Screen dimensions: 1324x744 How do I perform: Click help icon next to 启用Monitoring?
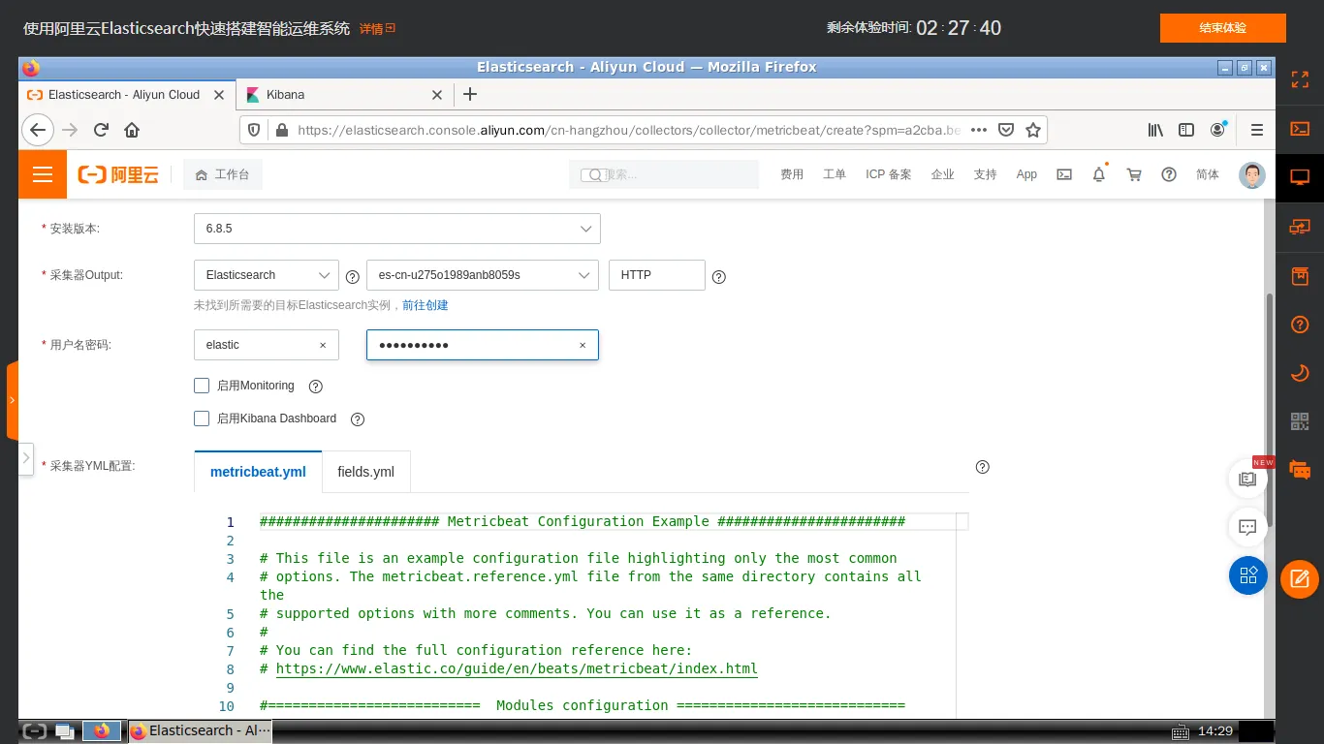[x=315, y=387]
